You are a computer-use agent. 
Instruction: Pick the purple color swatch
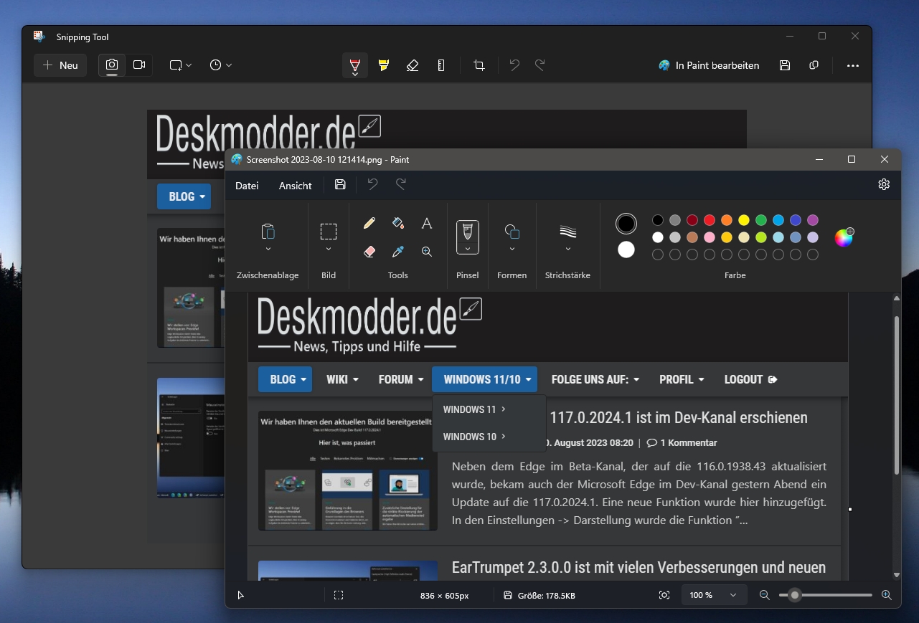pyautogui.click(x=813, y=220)
